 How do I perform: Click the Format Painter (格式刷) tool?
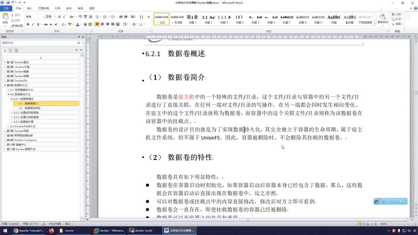(x=17, y=26)
